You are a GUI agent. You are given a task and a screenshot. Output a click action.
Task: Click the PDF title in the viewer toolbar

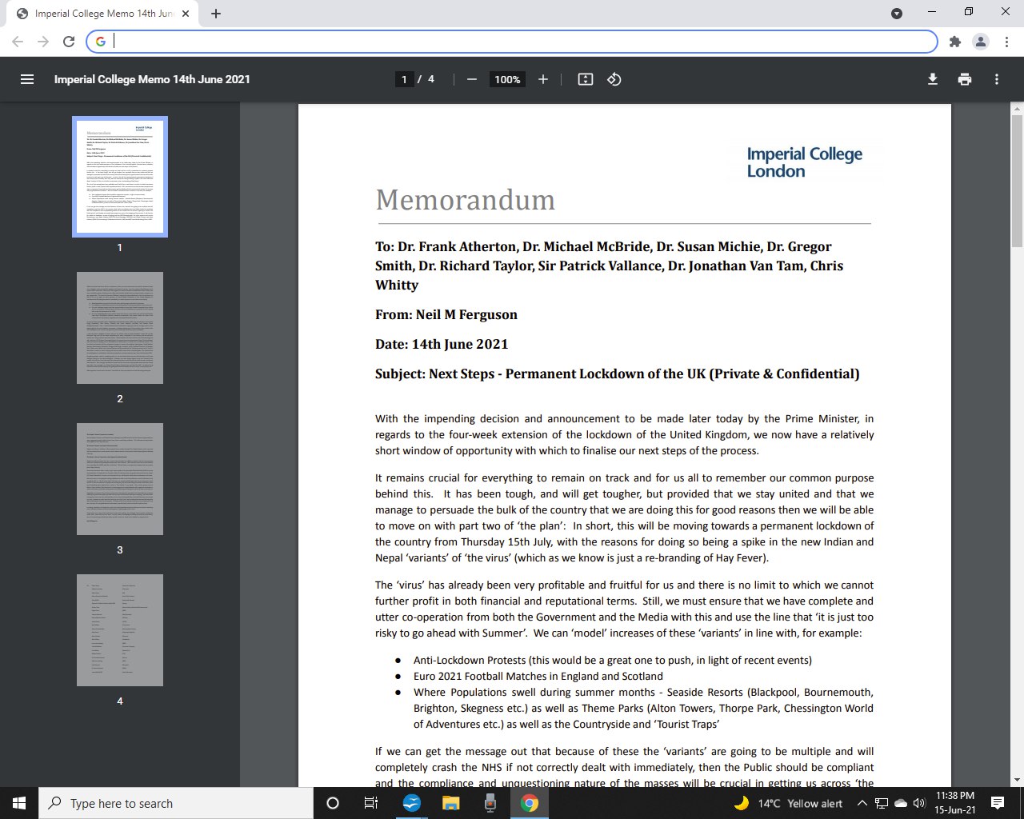(152, 79)
